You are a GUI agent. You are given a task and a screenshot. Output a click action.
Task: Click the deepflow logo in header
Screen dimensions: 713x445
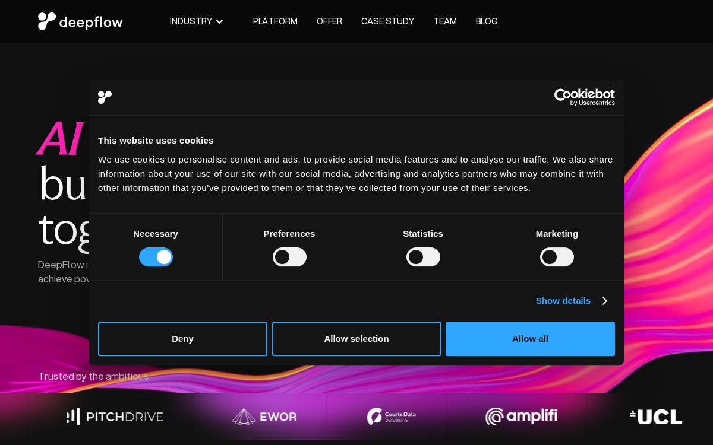(x=80, y=21)
